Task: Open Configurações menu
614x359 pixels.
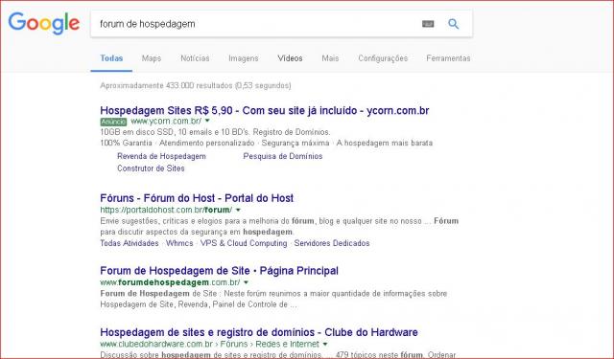Action: pos(383,58)
